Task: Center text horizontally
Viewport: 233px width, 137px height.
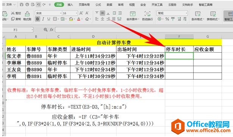Action: 102,19
